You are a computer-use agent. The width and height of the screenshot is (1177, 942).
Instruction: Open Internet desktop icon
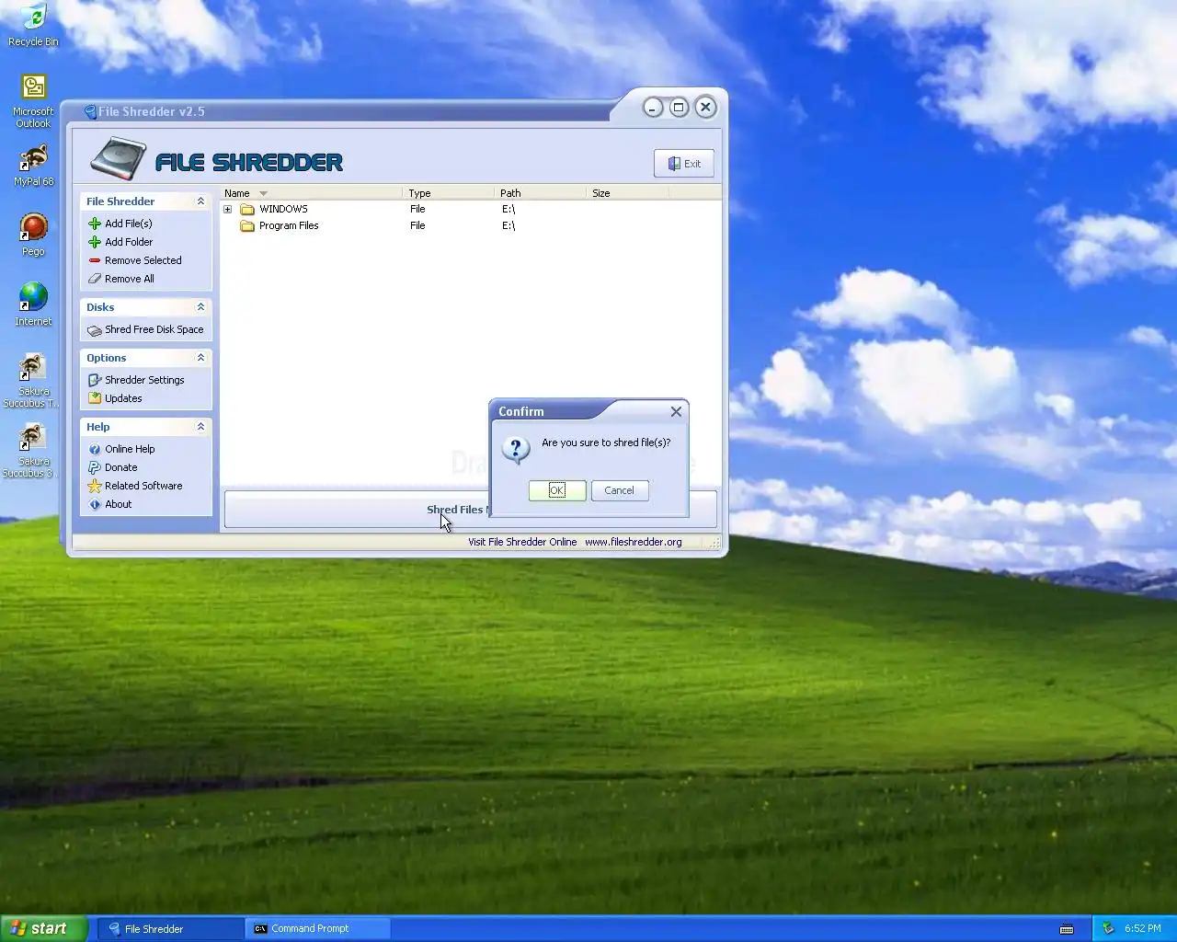[33, 304]
